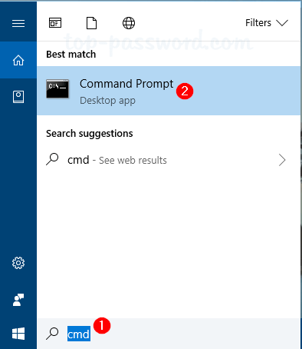Click the Feedback person icon
302x349 pixels.
click(x=18, y=300)
